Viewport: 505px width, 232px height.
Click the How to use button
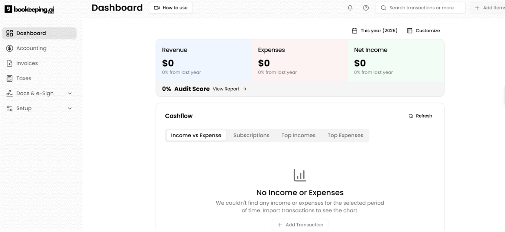(x=171, y=8)
